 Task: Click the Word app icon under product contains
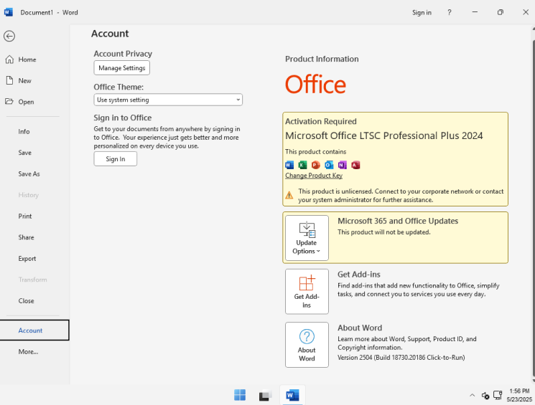tap(289, 165)
